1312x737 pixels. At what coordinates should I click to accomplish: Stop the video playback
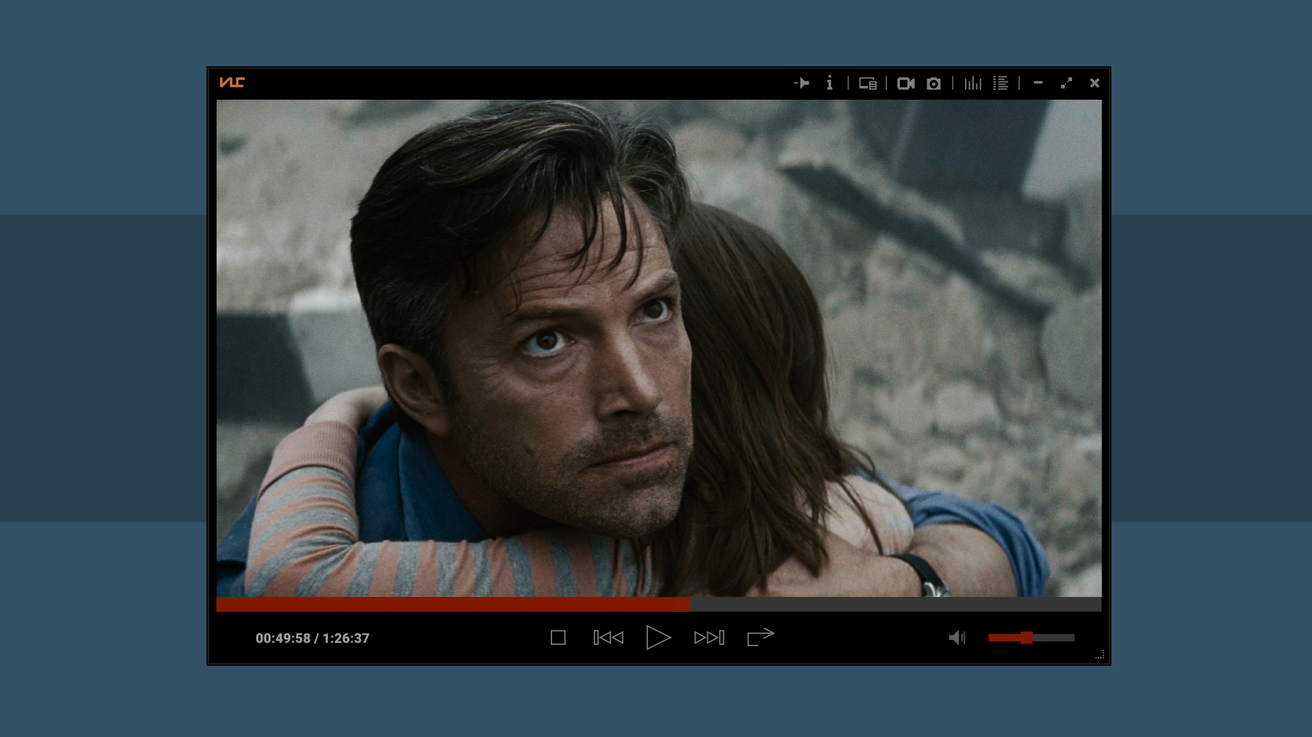point(558,637)
